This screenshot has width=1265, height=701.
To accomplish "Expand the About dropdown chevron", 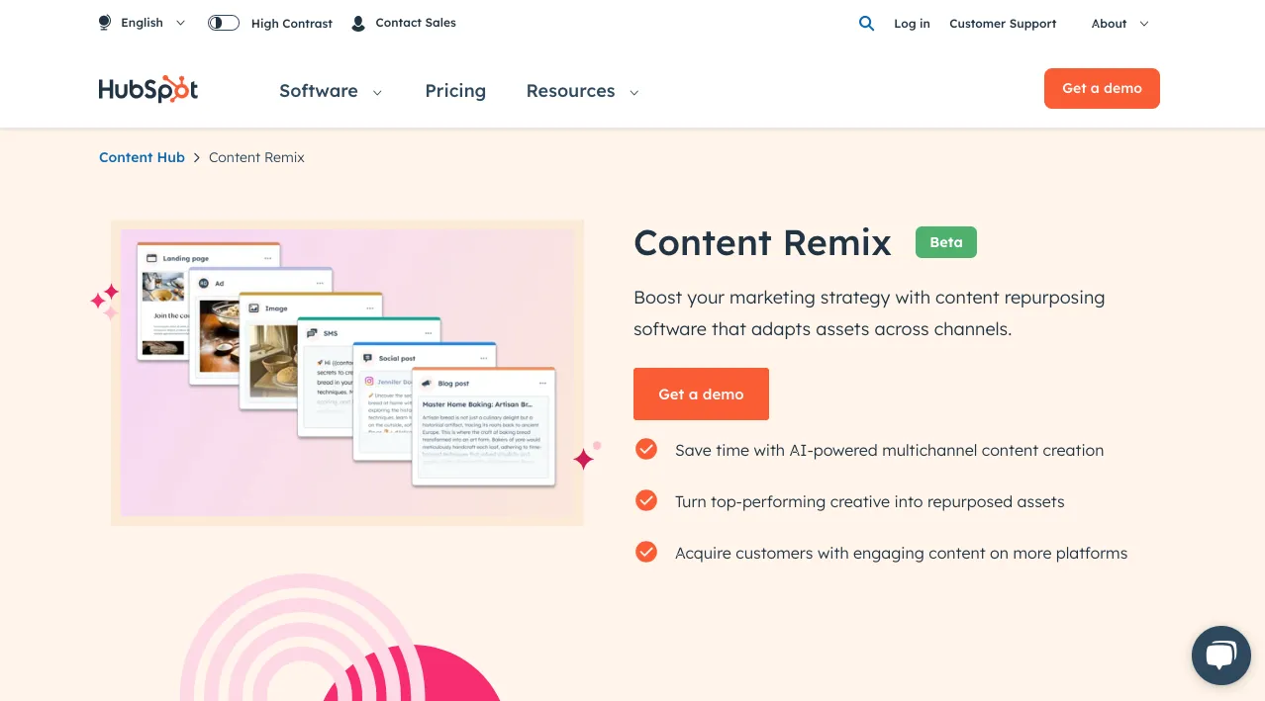I will [1144, 24].
